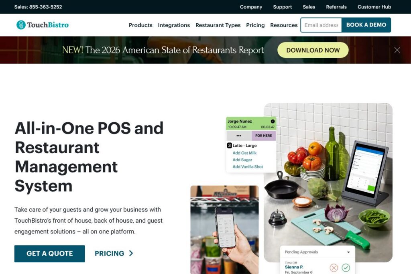The width and height of the screenshot is (411, 274).
Task: Click the three dots button on the order card
Action: [x=238, y=136]
